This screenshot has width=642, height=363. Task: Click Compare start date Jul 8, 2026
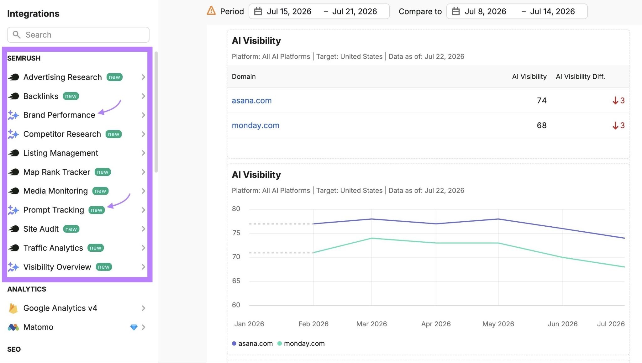[x=485, y=12]
